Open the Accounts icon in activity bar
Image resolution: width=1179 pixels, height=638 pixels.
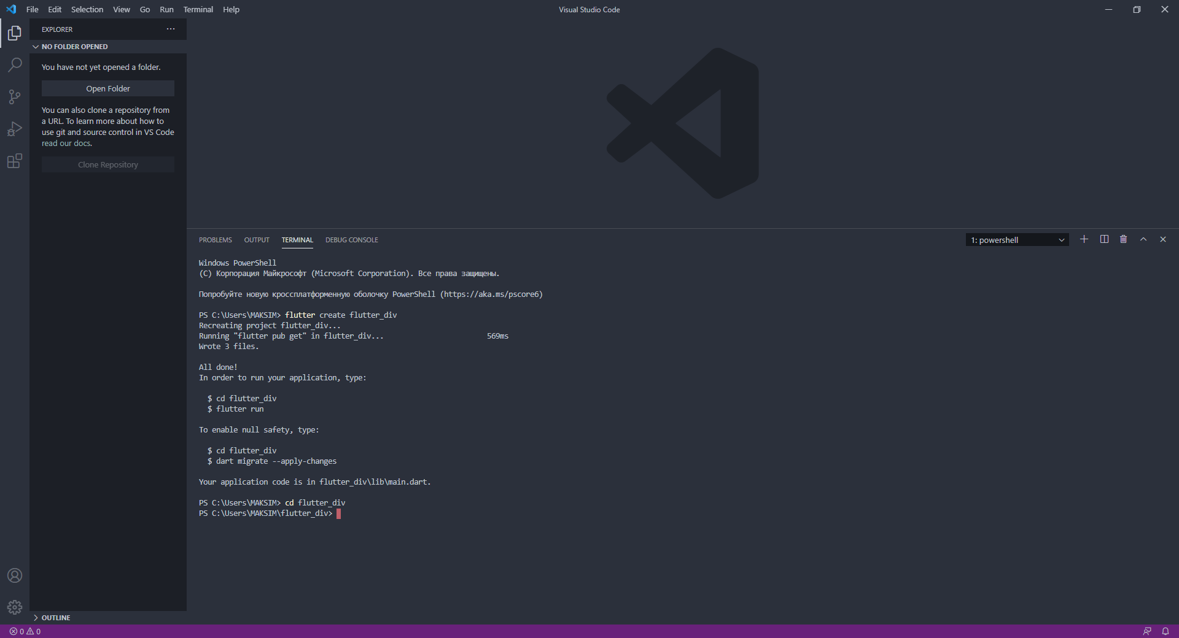point(15,575)
